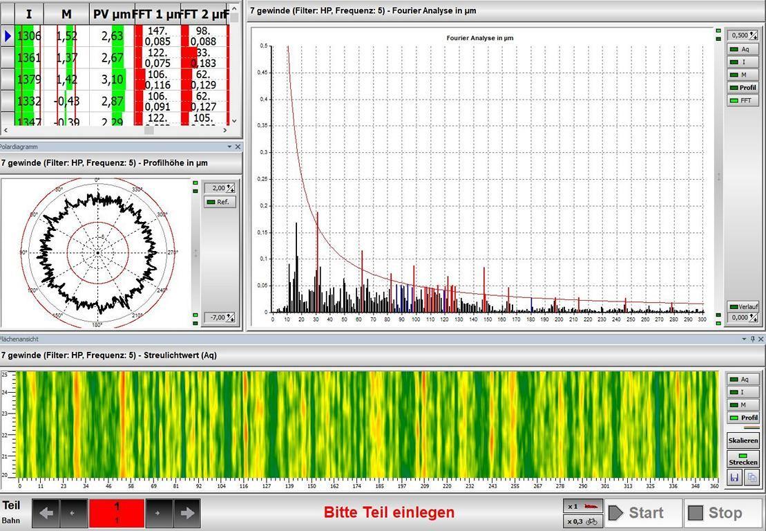766x531 pixels.
Task: Click the copy icon beside the save button
Action: tap(751, 477)
